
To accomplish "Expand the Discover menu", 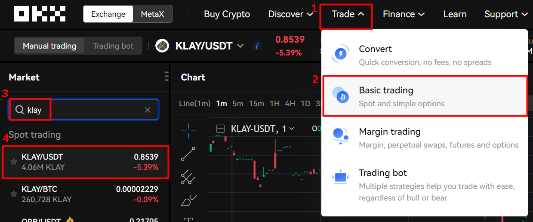I will coord(291,14).
